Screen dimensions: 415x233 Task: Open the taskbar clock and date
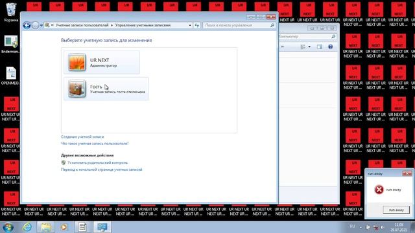point(398,227)
